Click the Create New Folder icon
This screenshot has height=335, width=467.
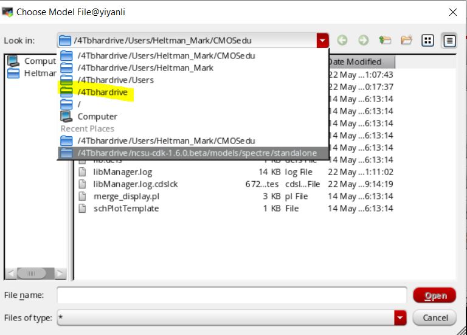point(406,41)
